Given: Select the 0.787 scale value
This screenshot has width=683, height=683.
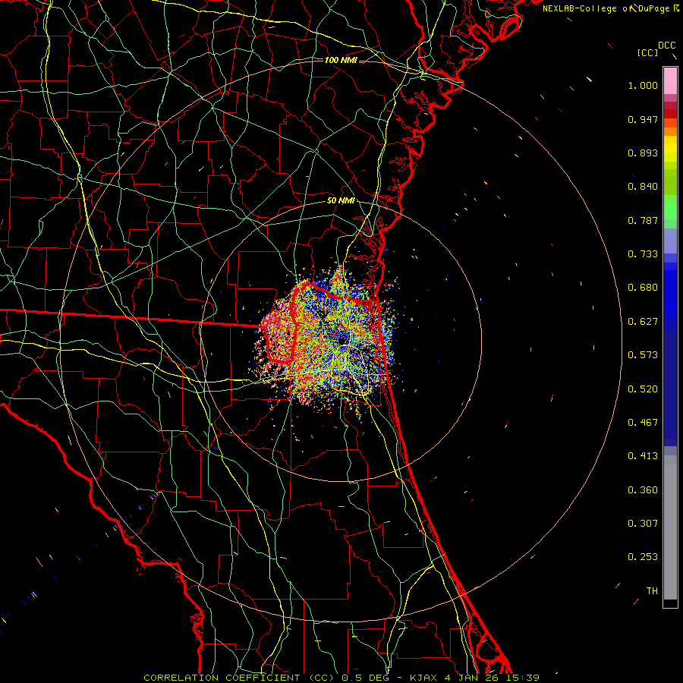Looking at the screenshot, I should 643,220.
